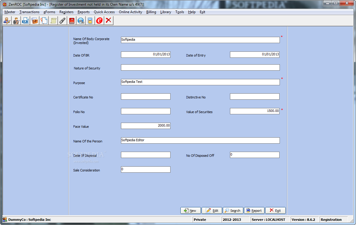Open the eForms menu
The image size is (356, 225).
(x=49, y=12)
